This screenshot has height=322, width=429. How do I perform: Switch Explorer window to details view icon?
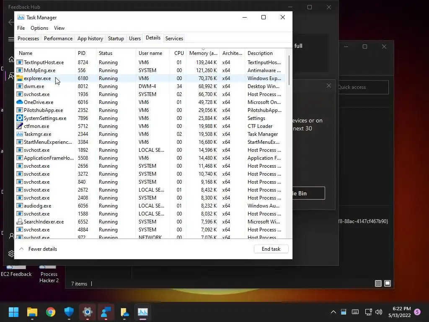coord(378,283)
